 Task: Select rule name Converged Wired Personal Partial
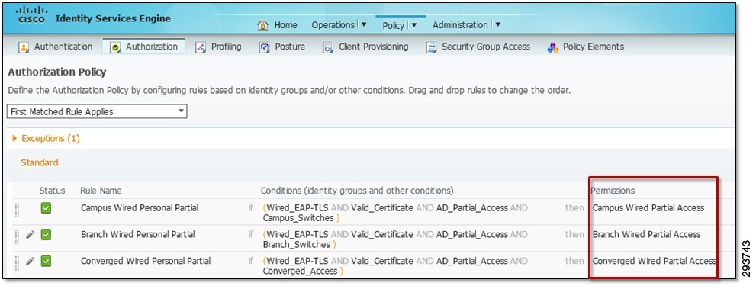point(146,261)
